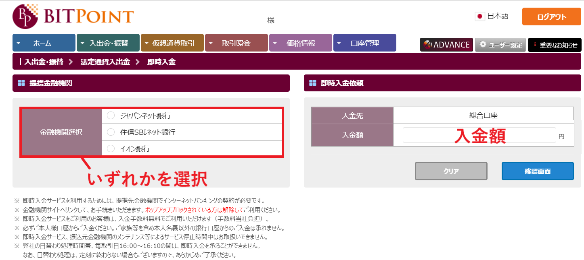Click the 入金先 label cell
Image resolution: width=584 pixels, height=260 pixels.
pyautogui.click(x=352, y=116)
